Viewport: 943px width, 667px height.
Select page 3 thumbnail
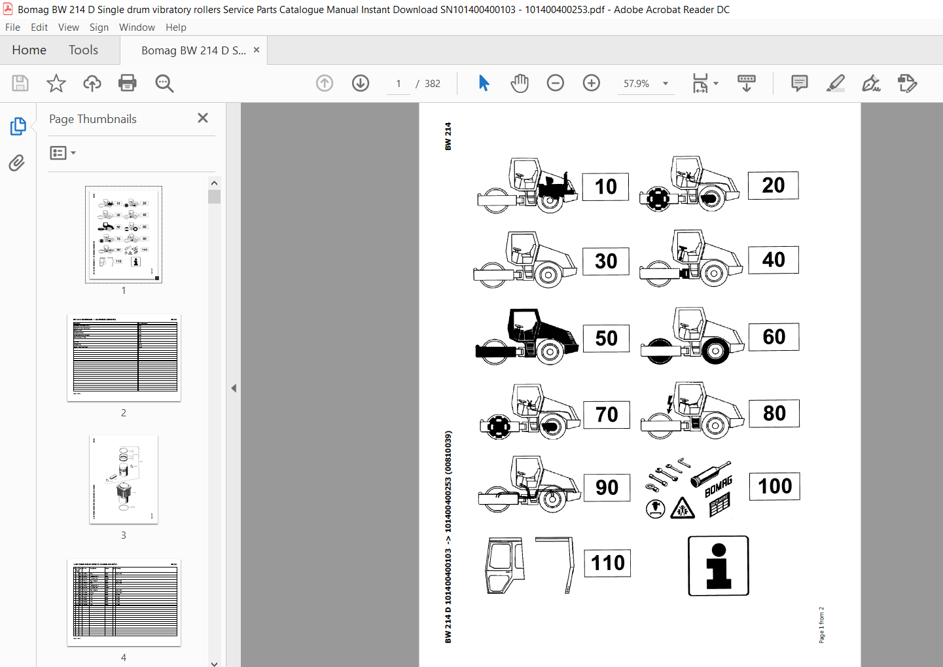point(124,480)
